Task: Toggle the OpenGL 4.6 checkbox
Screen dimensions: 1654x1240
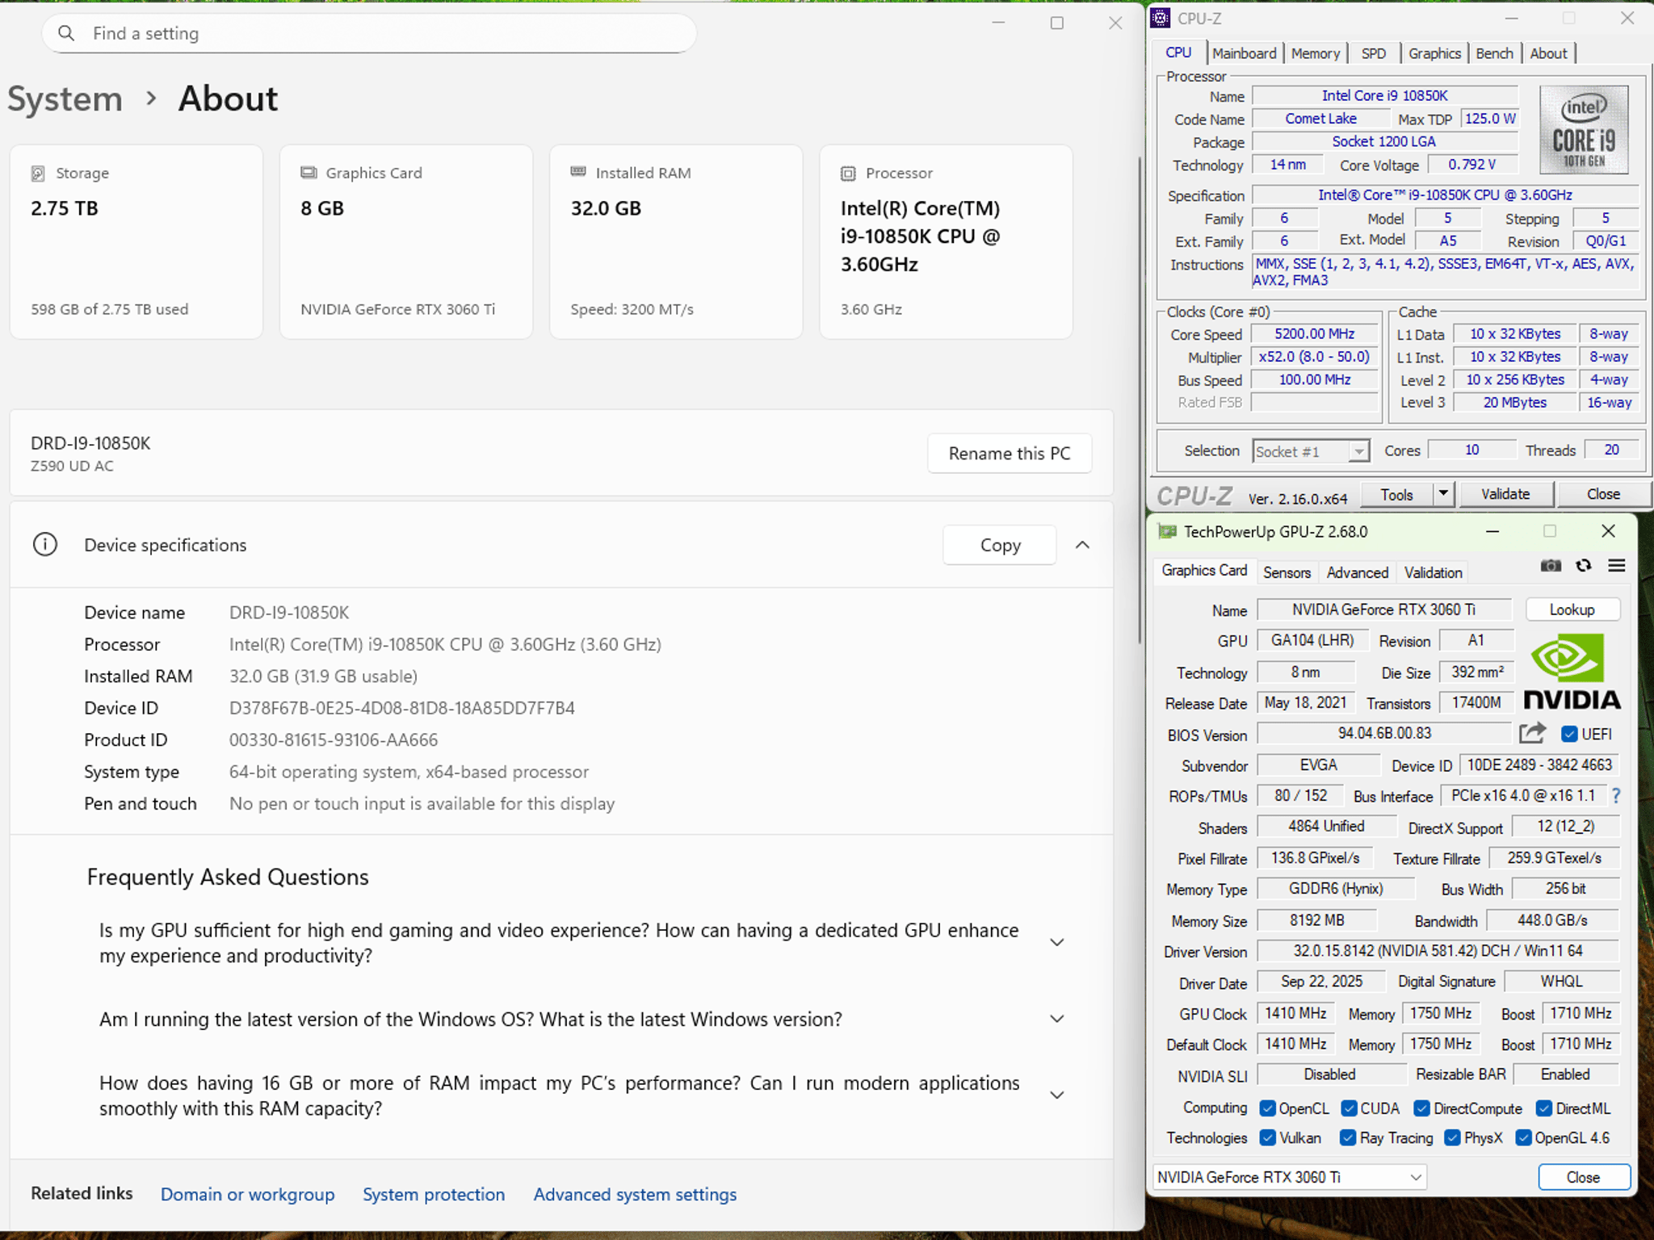Action: tap(1523, 1138)
